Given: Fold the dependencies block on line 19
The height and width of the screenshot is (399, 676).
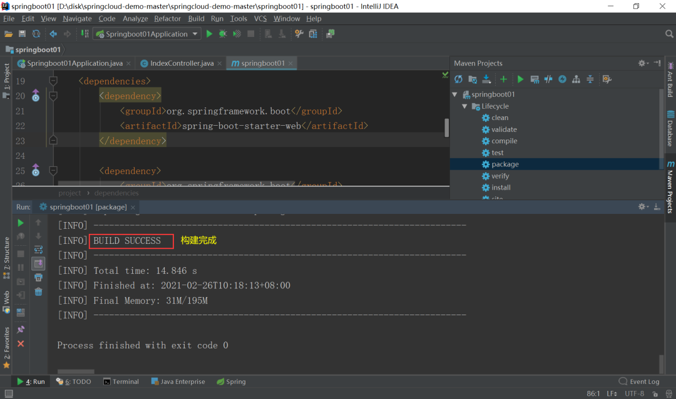Looking at the screenshot, I should [53, 81].
